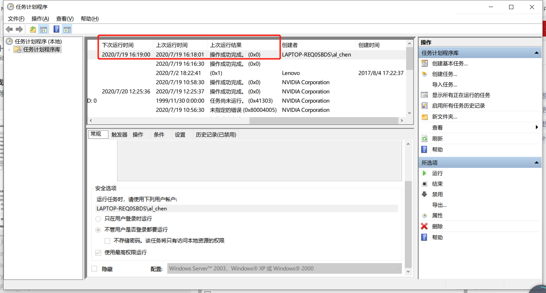Click the 刷新 (Refresh) icon
Image resolution: width=546 pixels, height=293 pixels.
(x=424, y=138)
